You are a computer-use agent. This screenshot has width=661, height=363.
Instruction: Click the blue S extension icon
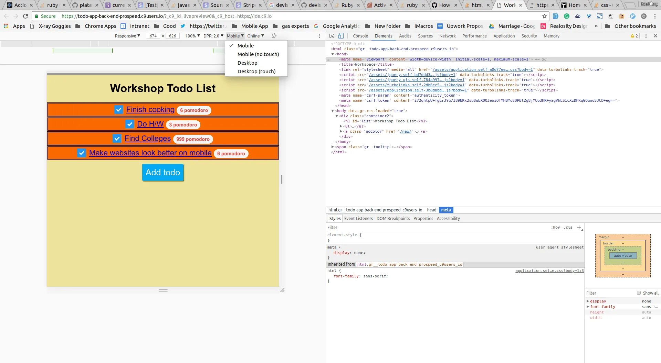[600, 16]
